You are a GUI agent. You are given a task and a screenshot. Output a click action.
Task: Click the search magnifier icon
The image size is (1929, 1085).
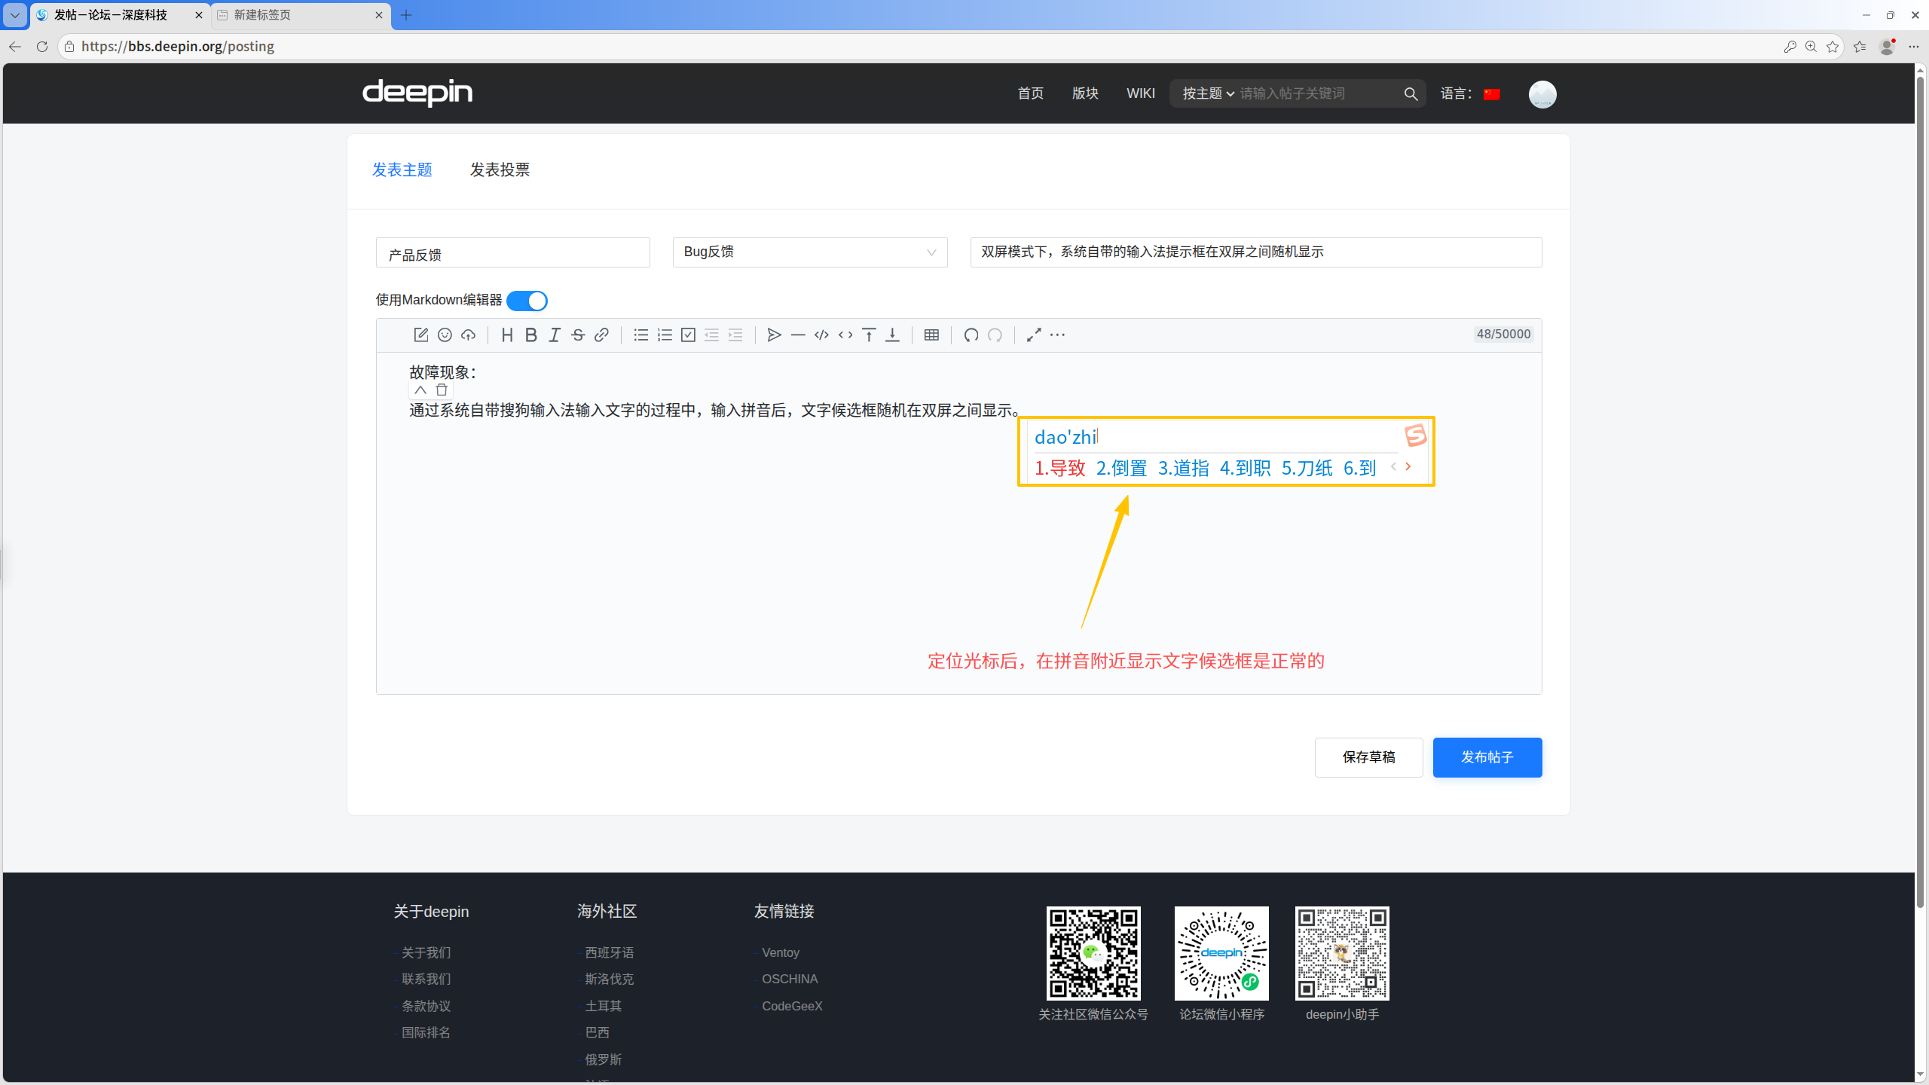(1411, 94)
